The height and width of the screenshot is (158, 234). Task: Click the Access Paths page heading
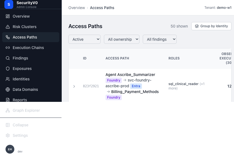(x=85, y=26)
